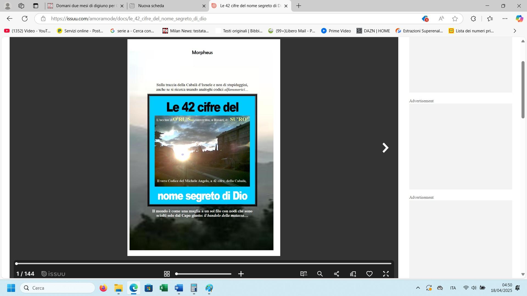The width and height of the screenshot is (527, 296).
Task: Open the issuu search magnifier
Action: pyautogui.click(x=320, y=274)
